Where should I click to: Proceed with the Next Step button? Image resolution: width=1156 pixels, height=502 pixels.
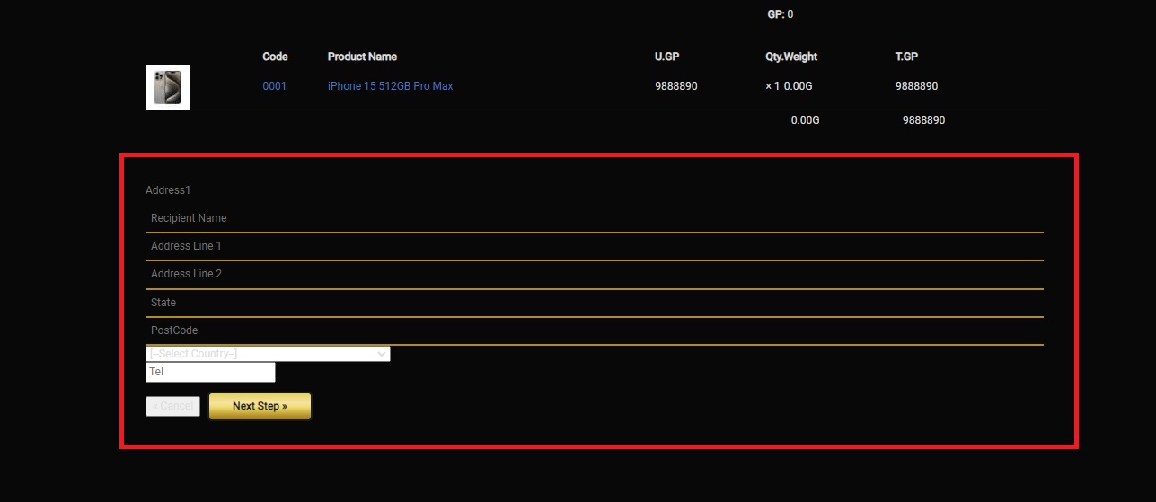260,406
